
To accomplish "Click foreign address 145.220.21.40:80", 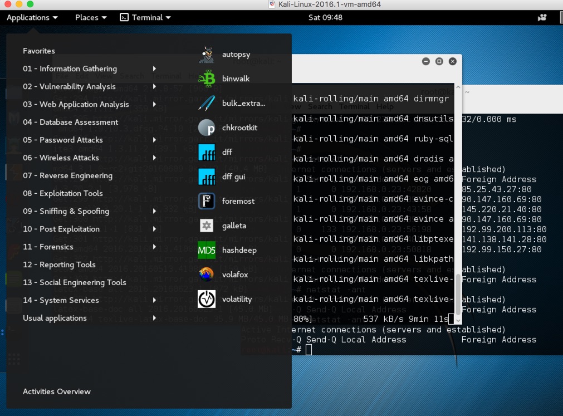I will 501,209.
